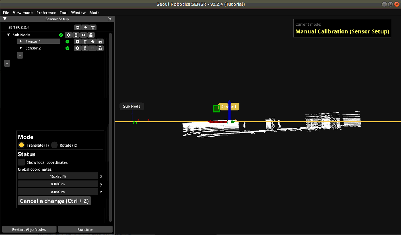Lock the Sub Node with its padlock icon
Screen dimensions: 401x235
tap(91, 35)
